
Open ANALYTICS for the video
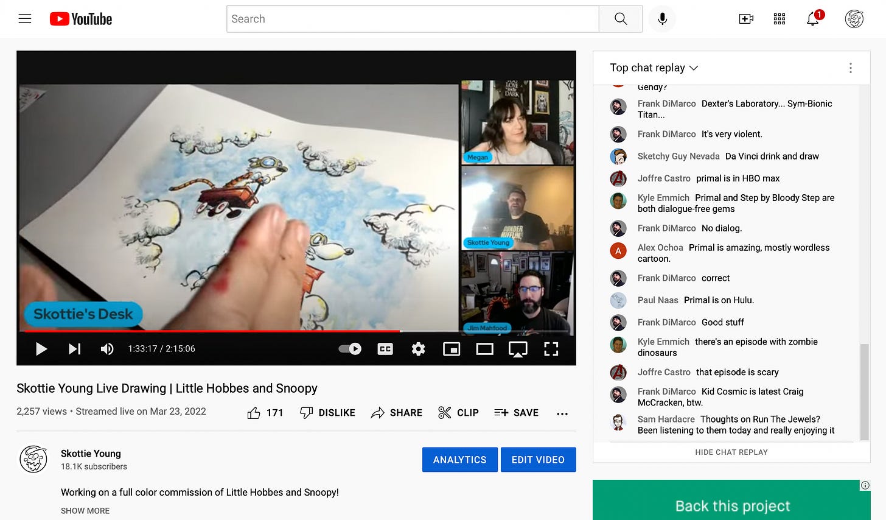[x=460, y=460]
